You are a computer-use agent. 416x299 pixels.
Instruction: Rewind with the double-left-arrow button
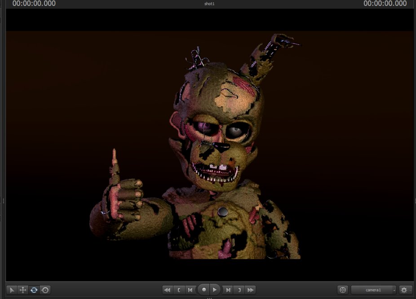coord(168,290)
